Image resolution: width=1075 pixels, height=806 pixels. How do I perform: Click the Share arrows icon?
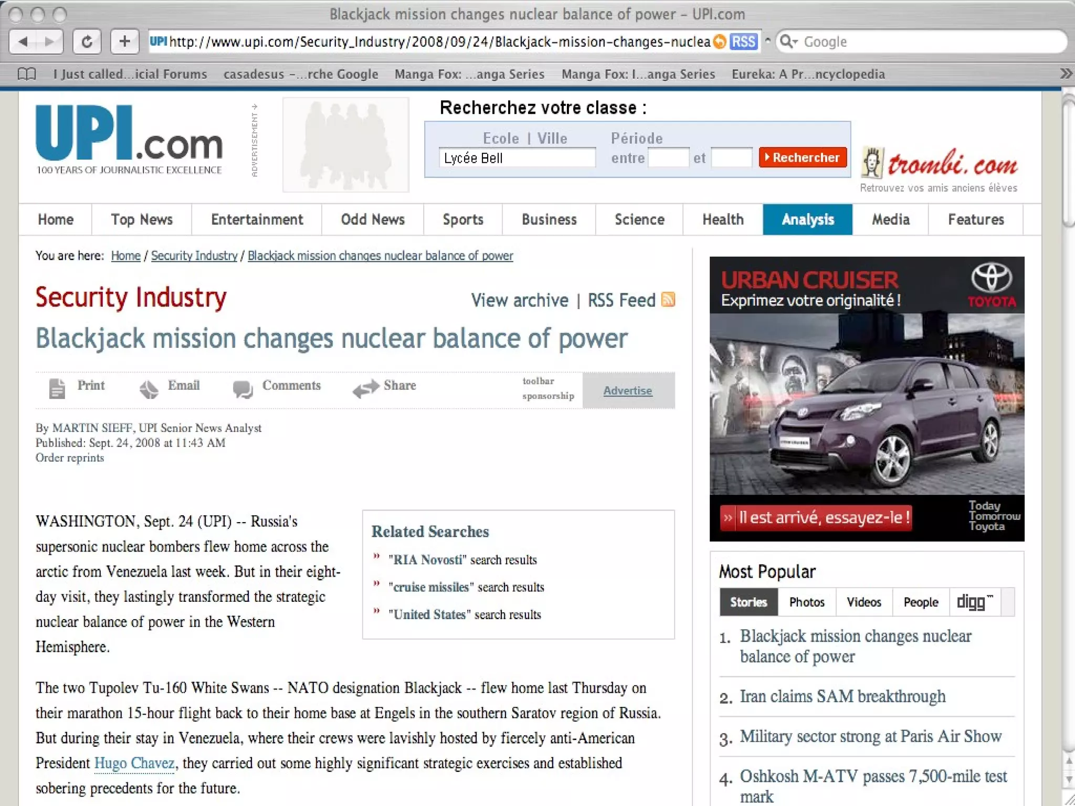pyautogui.click(x=365, y=388)
